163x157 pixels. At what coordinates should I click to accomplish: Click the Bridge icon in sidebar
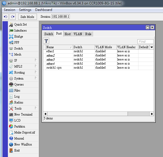pos(11,37)
